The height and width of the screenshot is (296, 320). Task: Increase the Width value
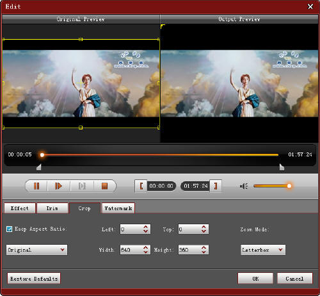(146, 247)
